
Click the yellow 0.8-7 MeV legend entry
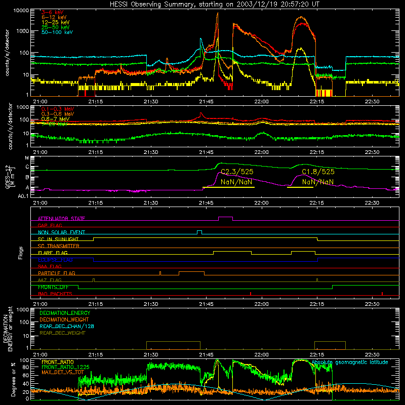coord(55,119)
